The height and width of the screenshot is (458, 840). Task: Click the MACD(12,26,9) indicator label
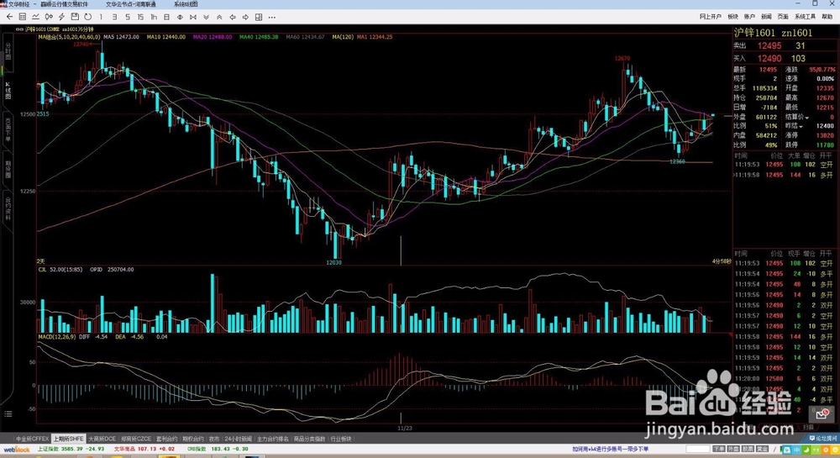coord(56,337)
